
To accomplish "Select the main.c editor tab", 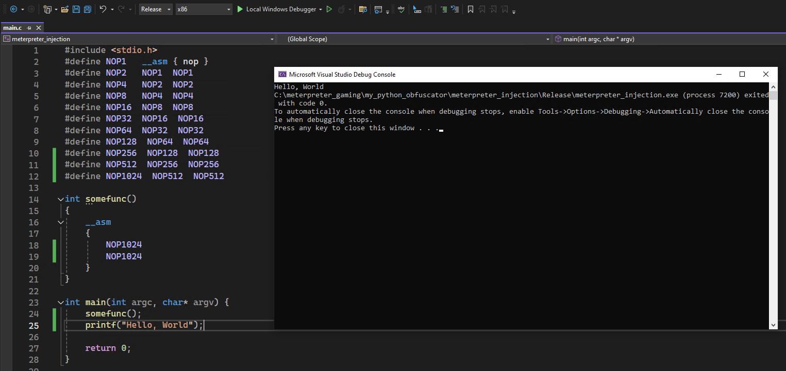I will coord(13,28).
